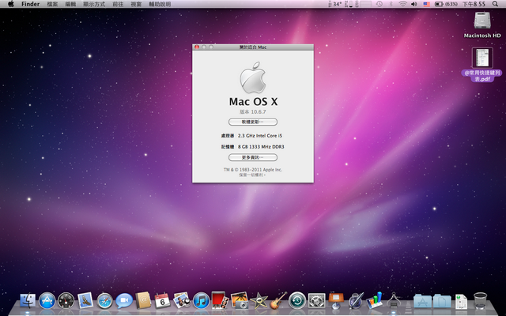The height and width of the screenshot is (316, 506).
Task: Open the 輔助說明 menu
Action: point(160,4)
